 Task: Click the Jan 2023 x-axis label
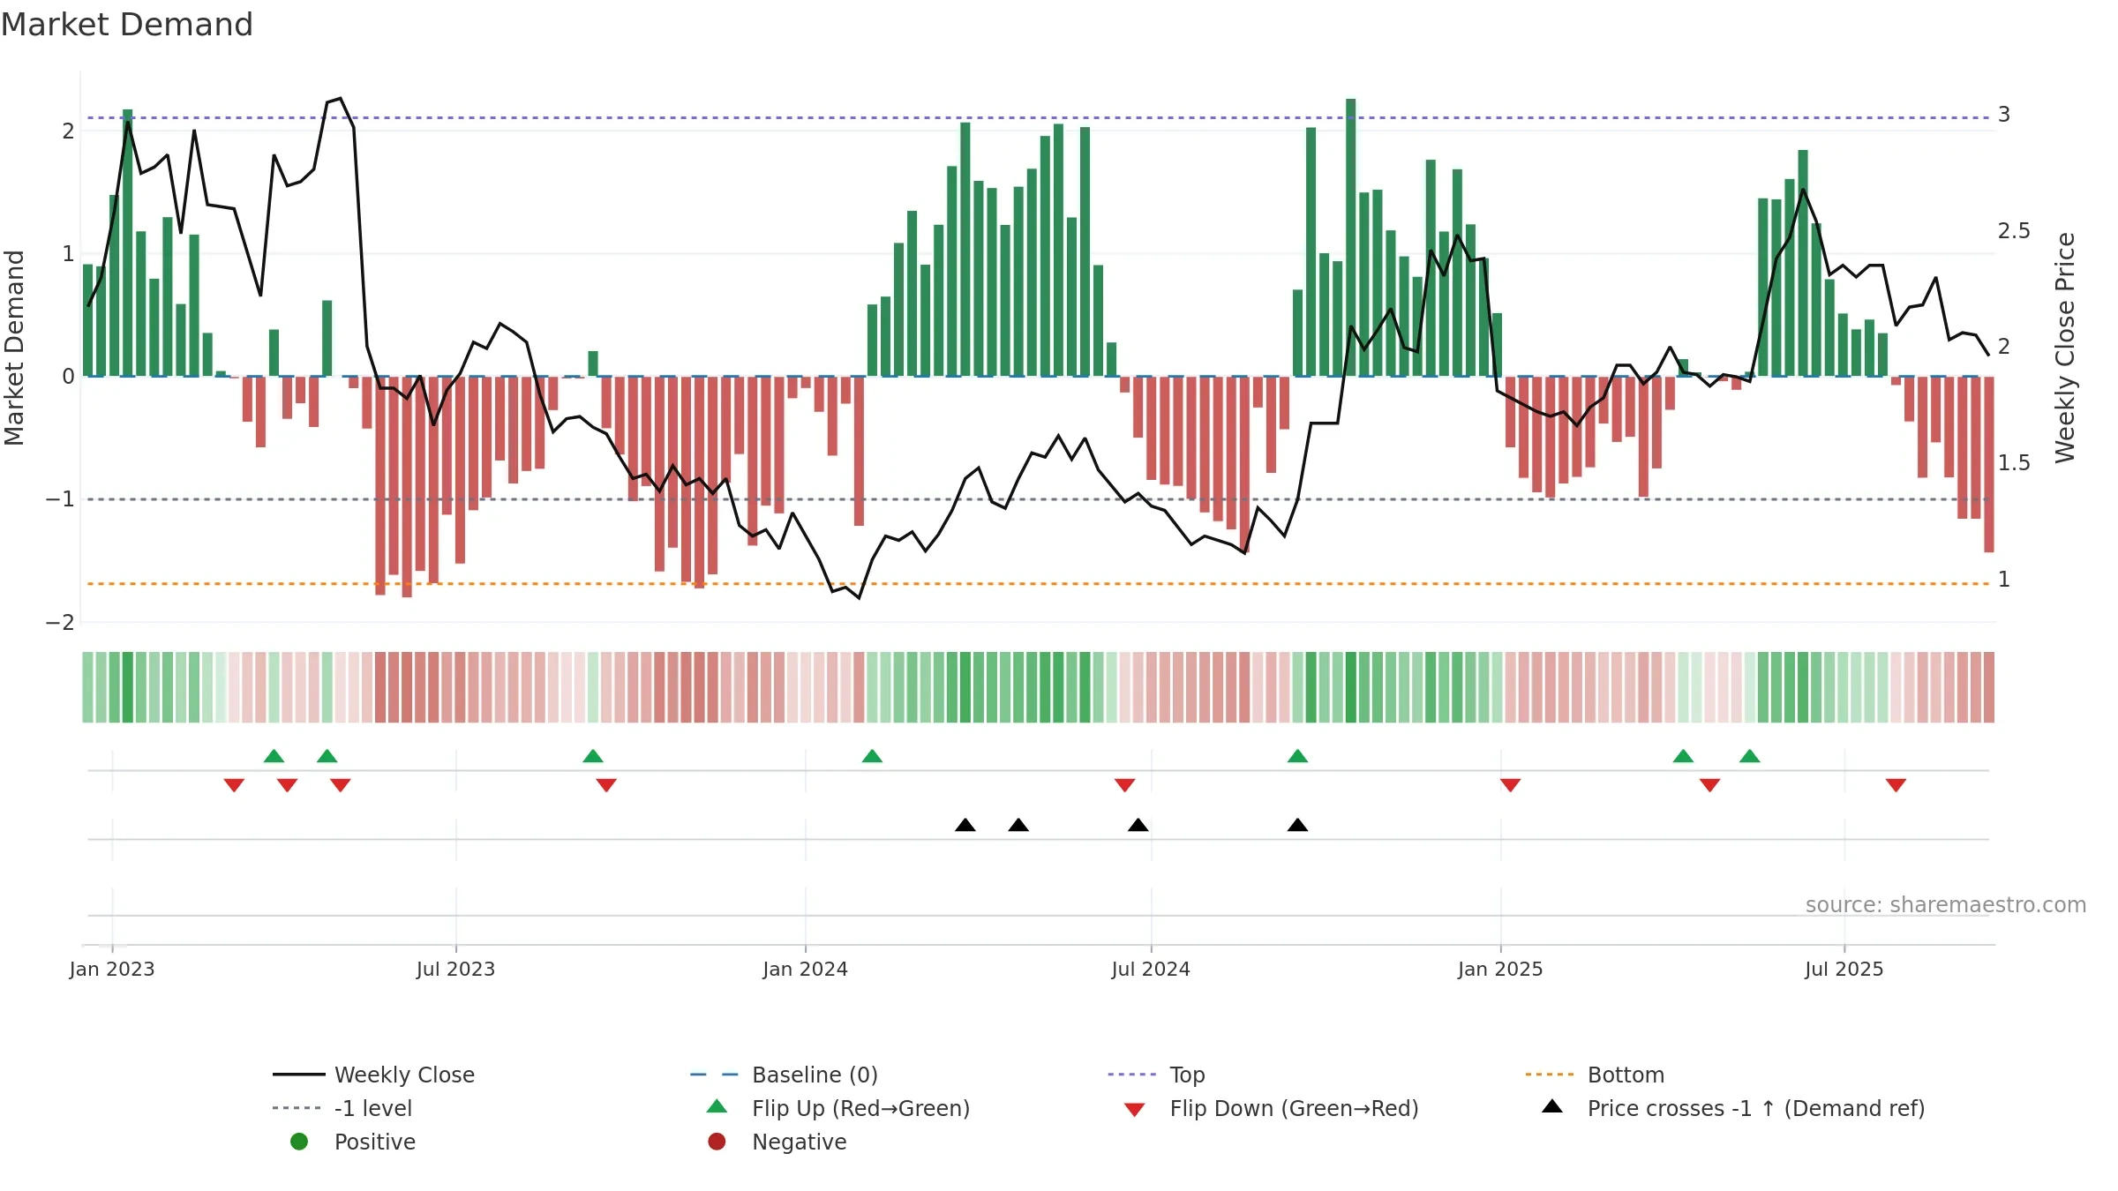(112, 969)
